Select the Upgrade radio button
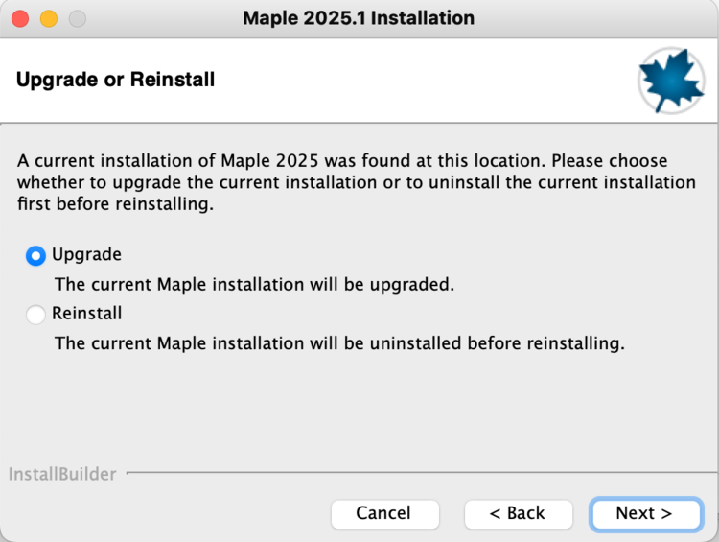 [x=35, y=255]
